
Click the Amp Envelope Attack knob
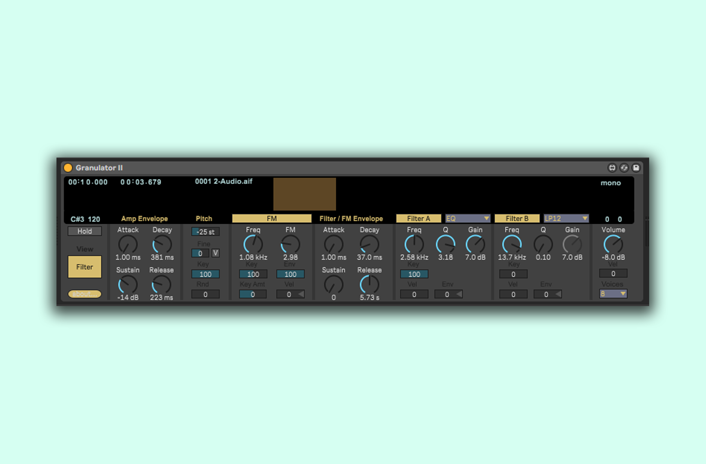click(x=128, y=245)
